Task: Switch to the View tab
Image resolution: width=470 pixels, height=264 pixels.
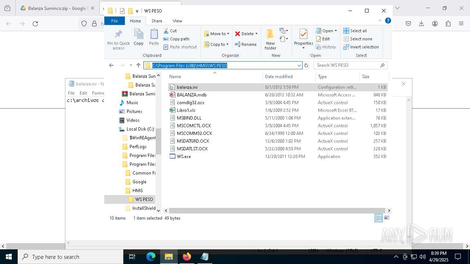Action: coord(177,21)
